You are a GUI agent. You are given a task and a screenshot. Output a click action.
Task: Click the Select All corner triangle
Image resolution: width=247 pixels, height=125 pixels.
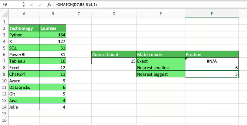(x=4, y=14)
